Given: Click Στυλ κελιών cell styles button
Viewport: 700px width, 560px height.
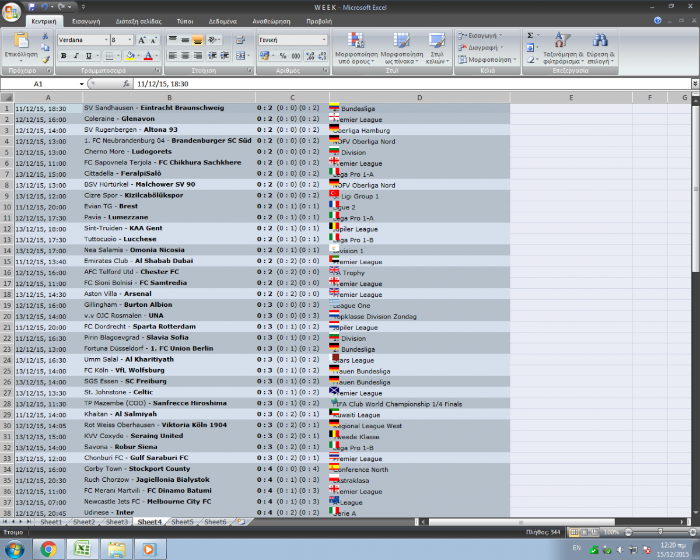Looking at the screenshot, I should 436,48.
